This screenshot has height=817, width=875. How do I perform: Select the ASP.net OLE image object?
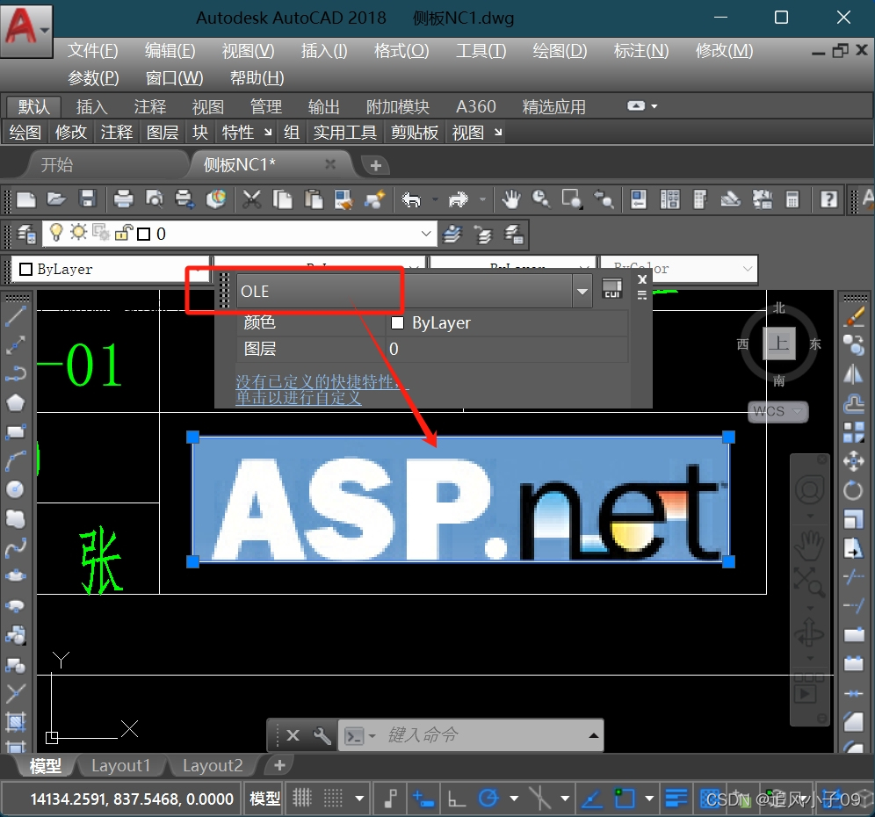pos(460,500)
